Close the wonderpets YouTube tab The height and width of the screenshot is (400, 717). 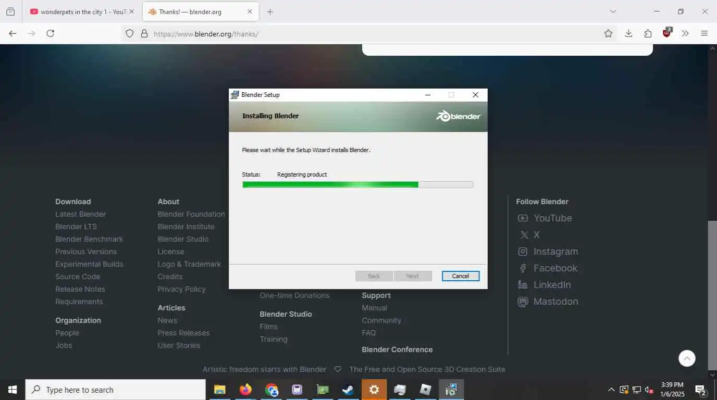(131, 11)
